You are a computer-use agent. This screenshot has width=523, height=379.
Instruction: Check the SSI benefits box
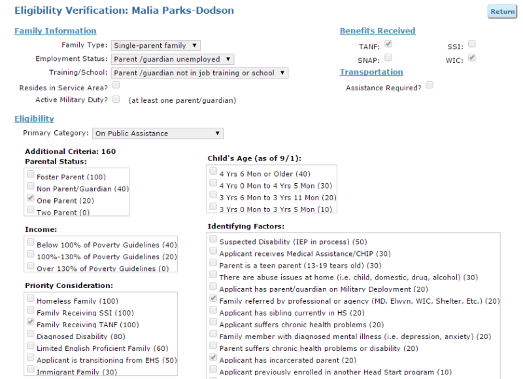tap(471, 43)
